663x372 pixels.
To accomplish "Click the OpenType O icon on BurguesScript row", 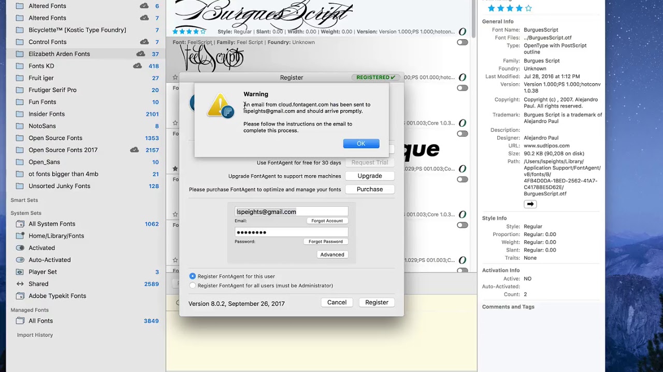I will point(462,32).
